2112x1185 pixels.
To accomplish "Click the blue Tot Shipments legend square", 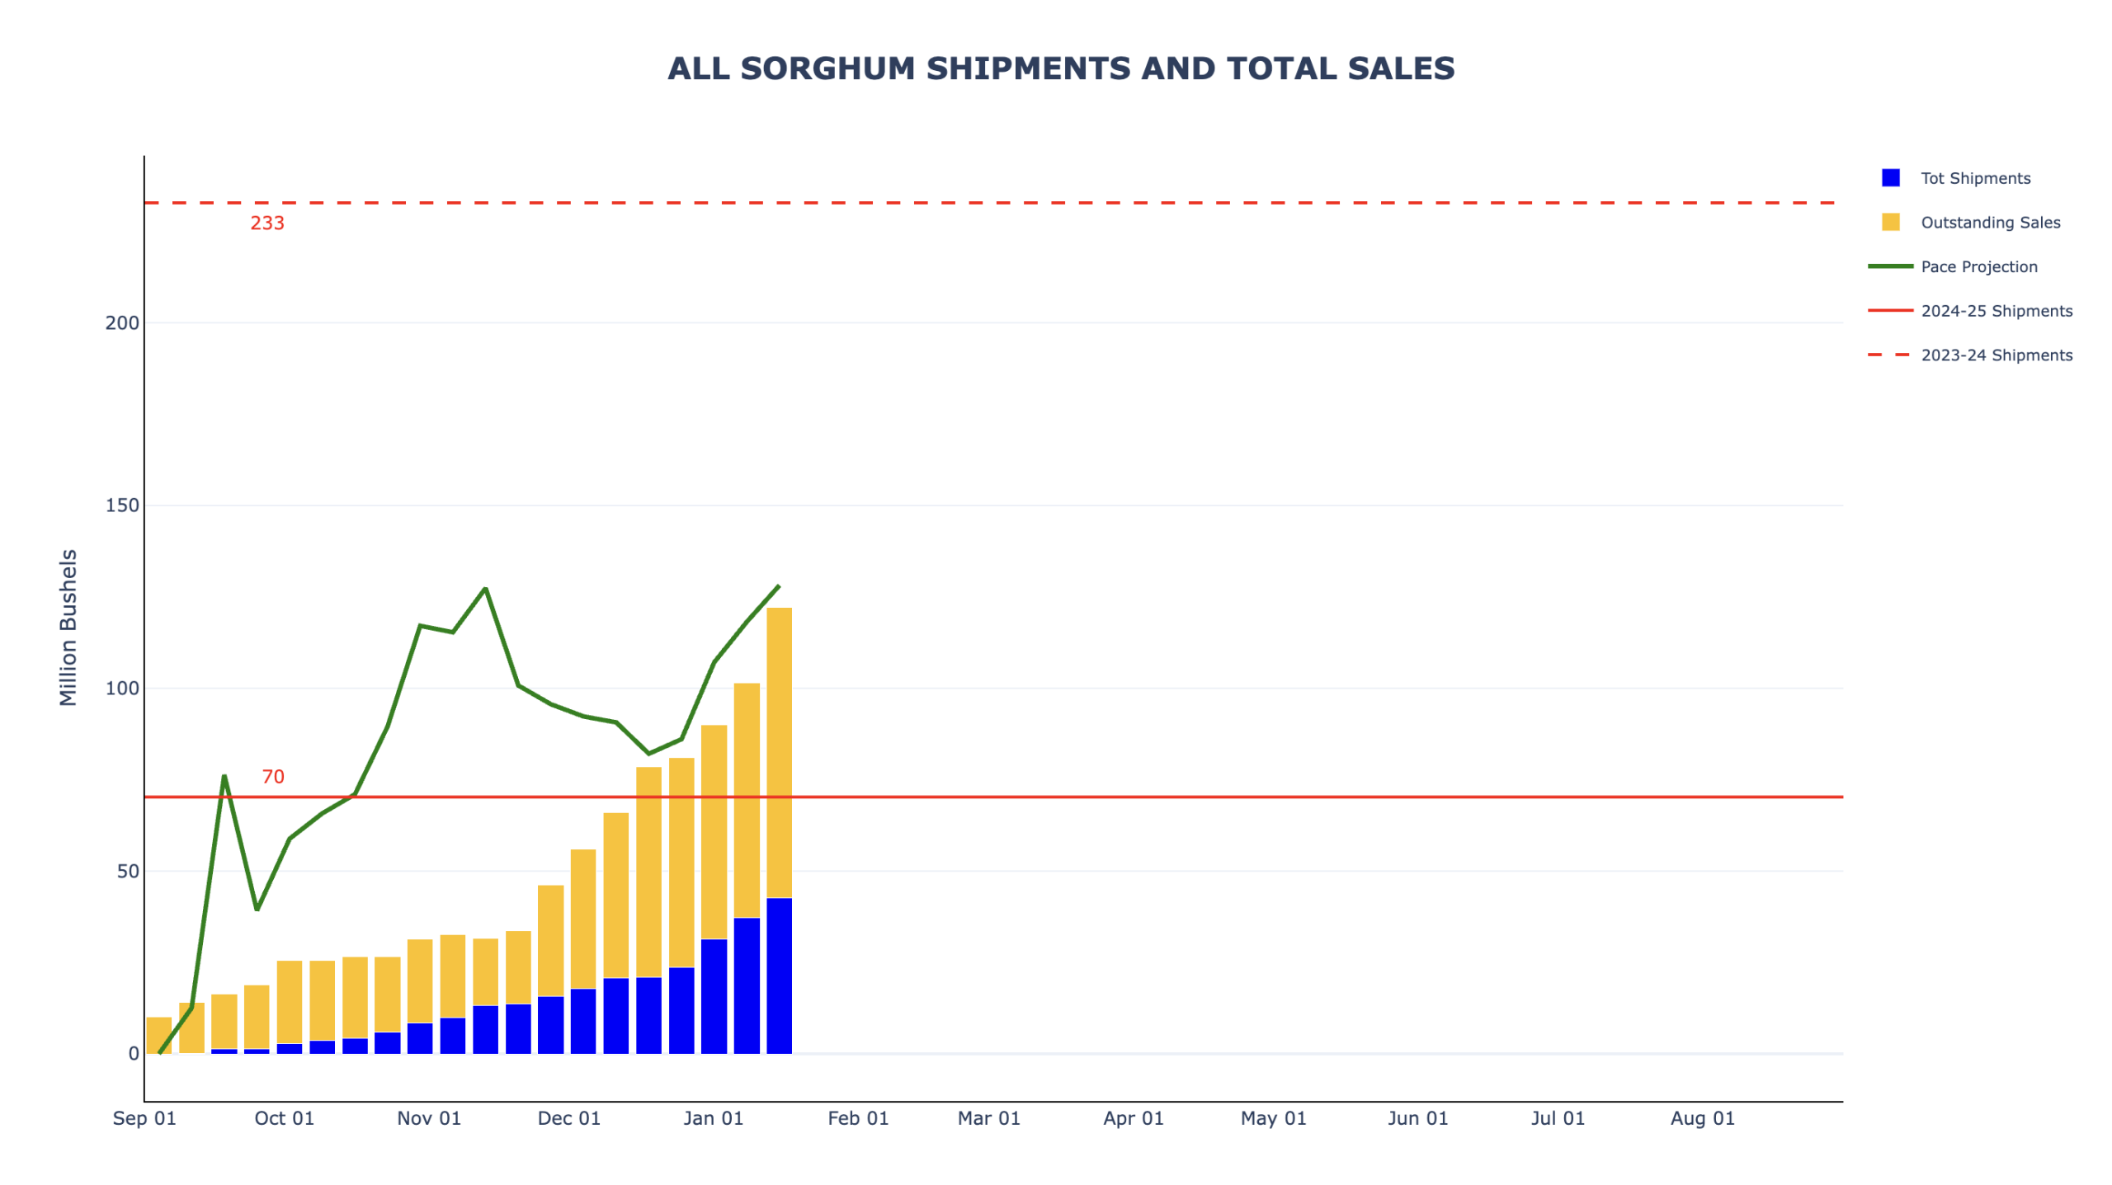I will (1889, 178).
